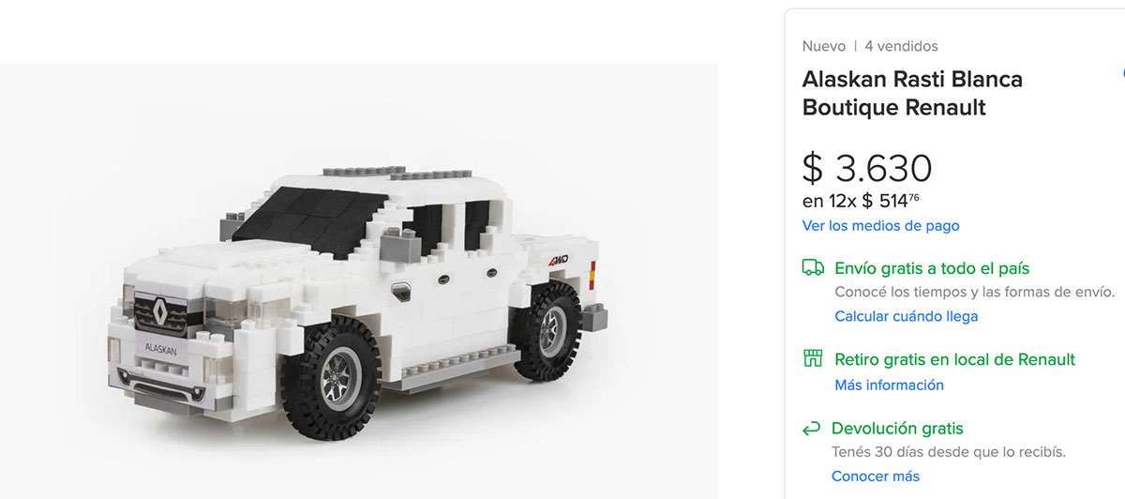Click the ALASKAN plate on the toy truck
Viewport: 1125px width, 499px height.
click(x=160, y=348)
